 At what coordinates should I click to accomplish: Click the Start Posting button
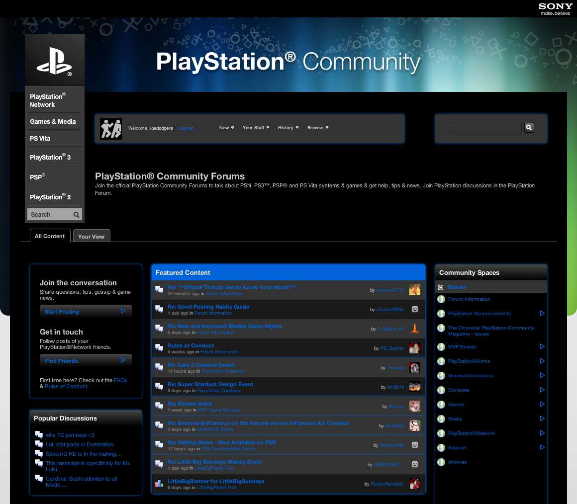click(86, 311)
